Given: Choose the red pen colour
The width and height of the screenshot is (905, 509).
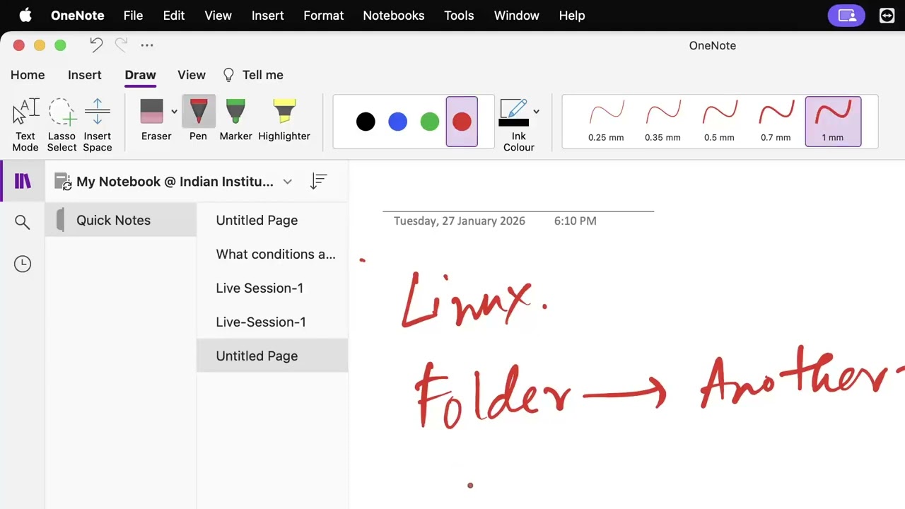Looking at the screenshot, I should tap(462, 122).
